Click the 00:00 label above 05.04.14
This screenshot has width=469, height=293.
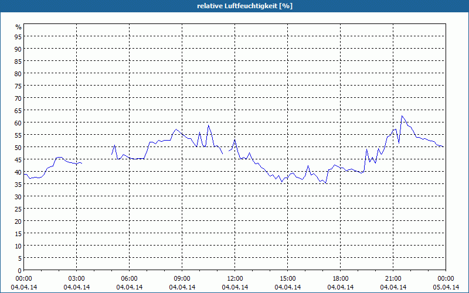(446, 279)
